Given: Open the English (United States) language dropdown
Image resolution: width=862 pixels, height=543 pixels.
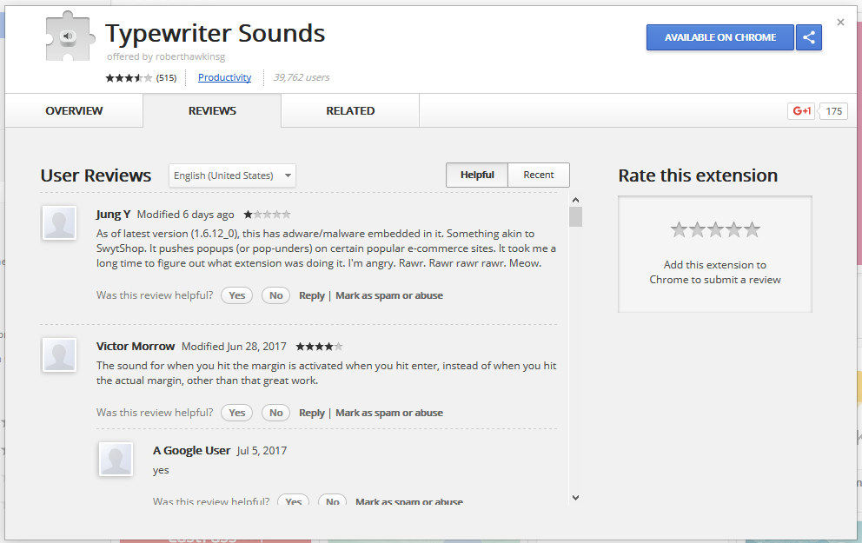Looking at the screenshot, I should pyautogui.click(x=226, y=175).
